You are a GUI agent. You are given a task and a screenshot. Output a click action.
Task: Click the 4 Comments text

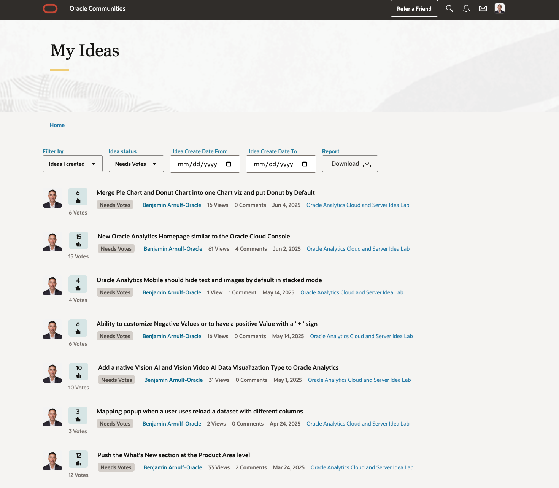[x=251, y=249]
